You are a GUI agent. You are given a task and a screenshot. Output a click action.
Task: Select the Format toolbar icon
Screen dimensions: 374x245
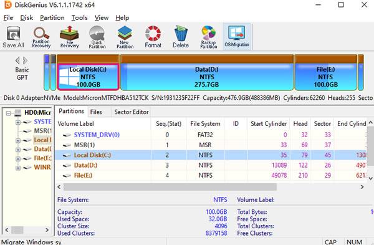pos(153,37)
